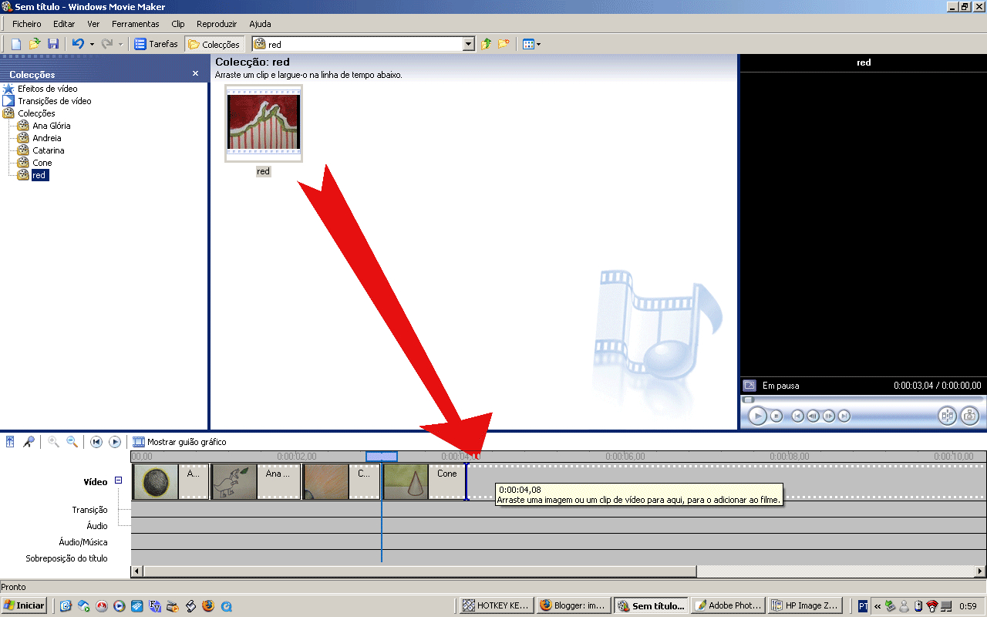
Task: Click the timeline ruler at 0:00:08,00
Action: (789, 457)
